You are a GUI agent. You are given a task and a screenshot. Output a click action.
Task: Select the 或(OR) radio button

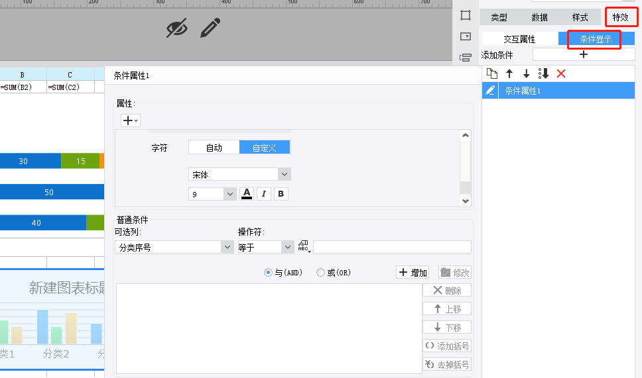(x=320, y=273)
